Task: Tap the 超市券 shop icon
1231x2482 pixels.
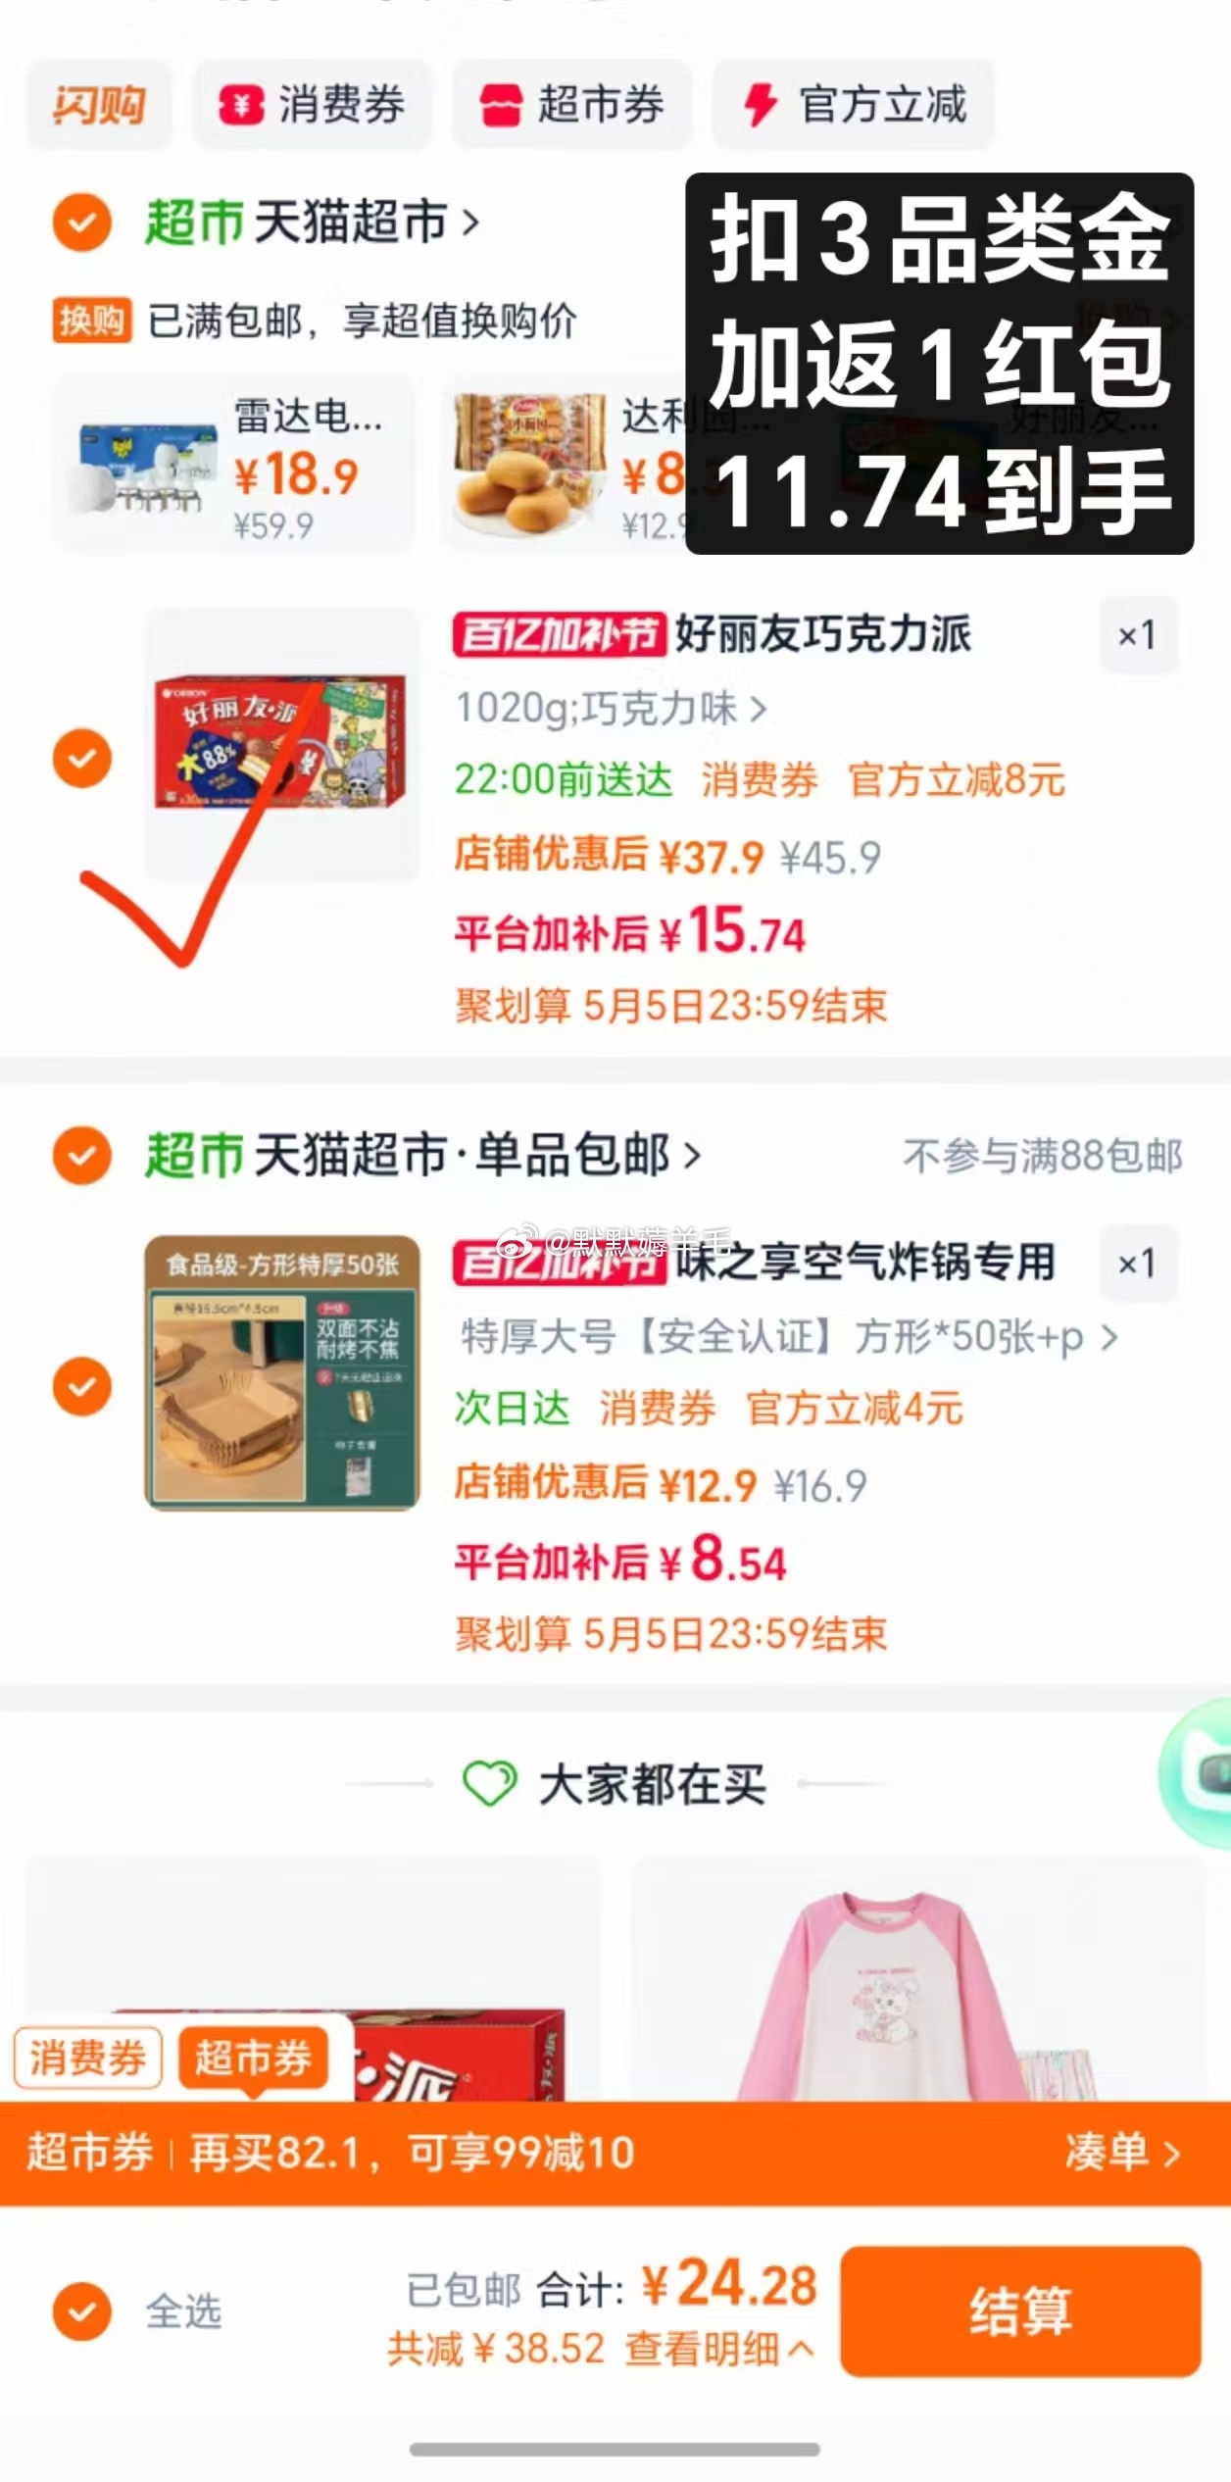Action: (x=501, y=105)
